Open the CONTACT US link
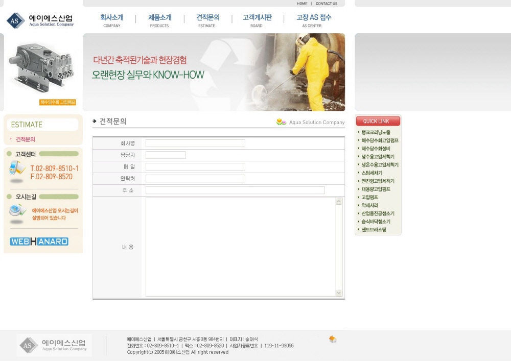511x361 pixels. 327,4
